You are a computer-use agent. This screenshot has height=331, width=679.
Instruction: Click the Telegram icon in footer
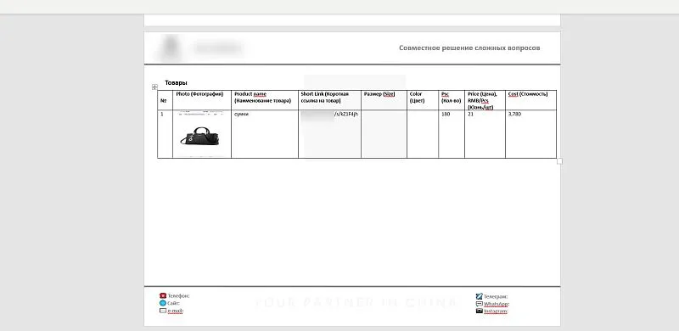click(x=479, y=296)
